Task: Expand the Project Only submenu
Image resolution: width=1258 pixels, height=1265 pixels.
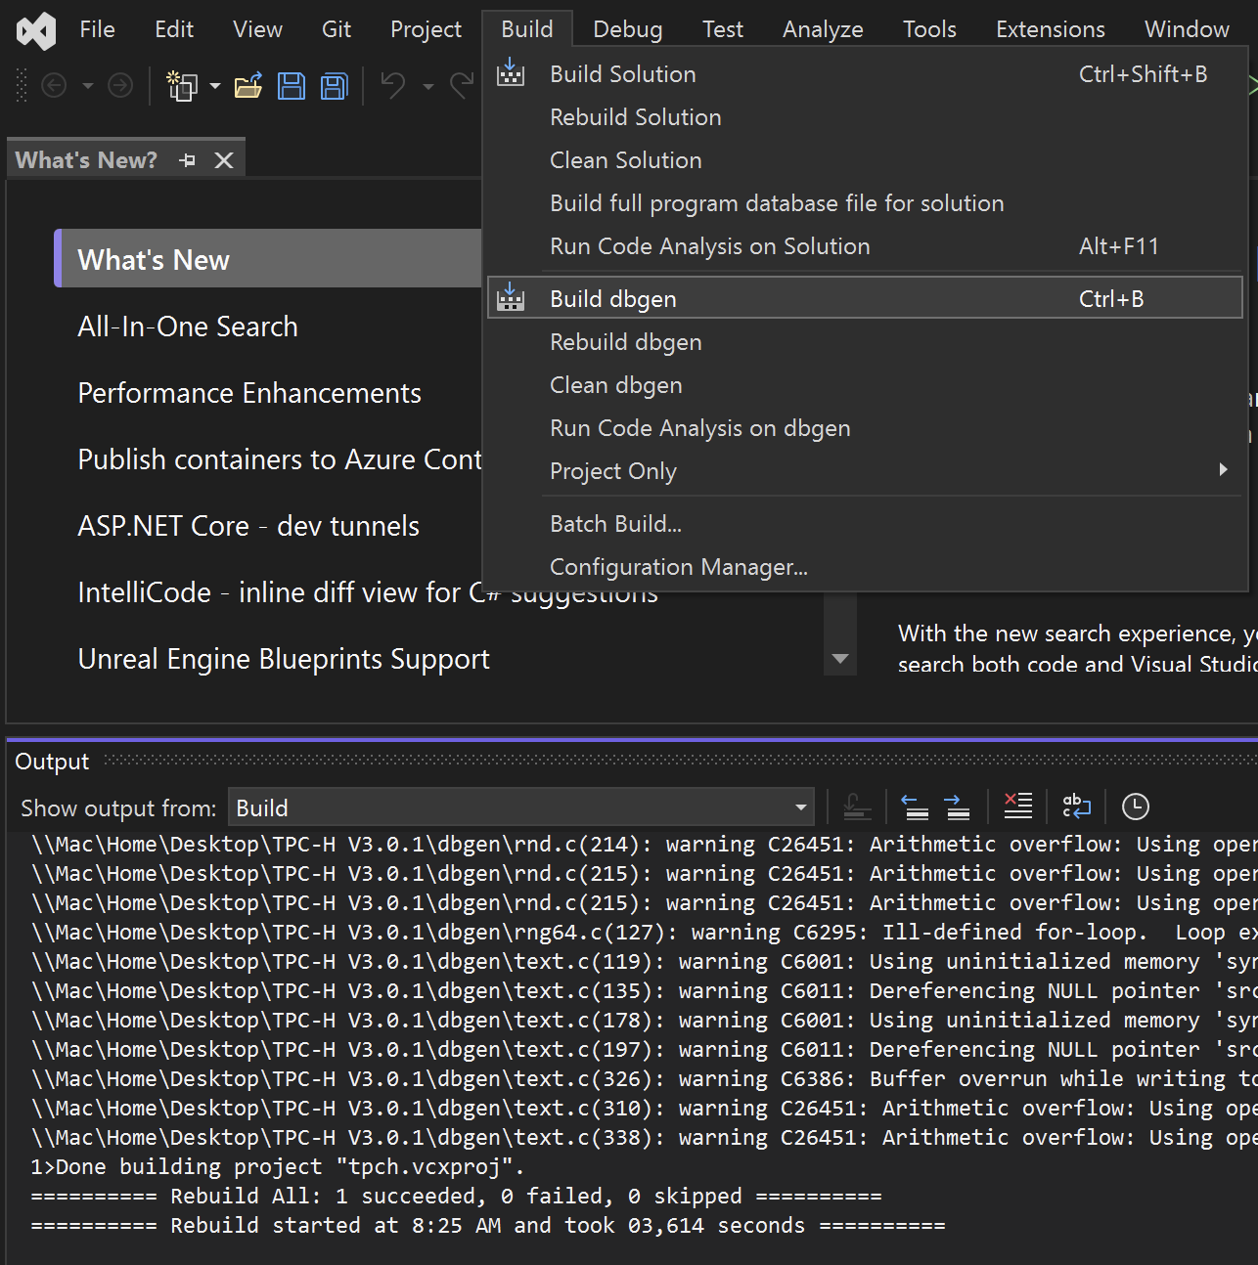Action: (613, 470)
